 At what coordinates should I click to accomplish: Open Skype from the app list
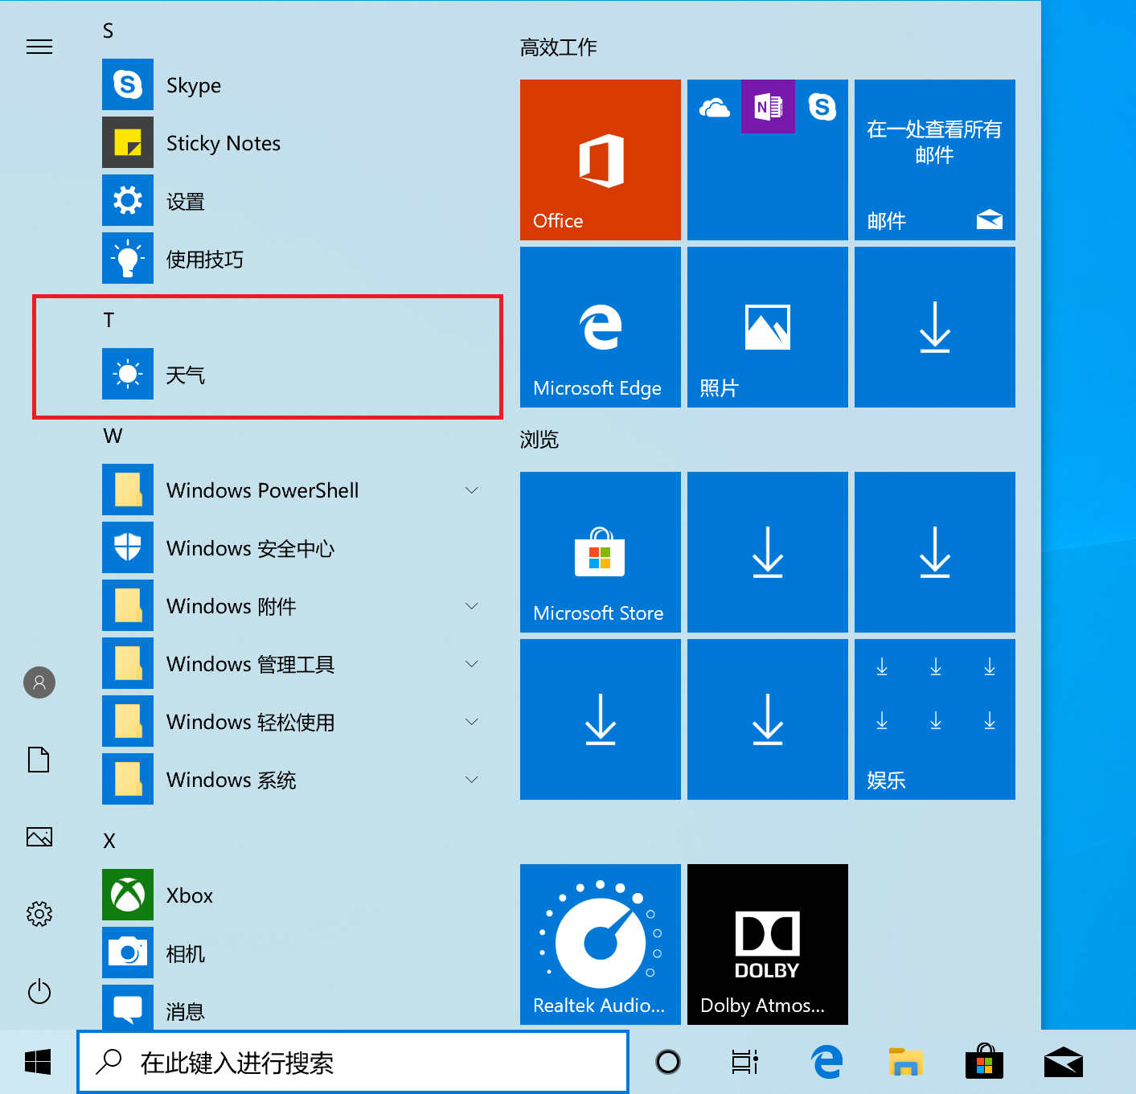[x=292, y=84]
